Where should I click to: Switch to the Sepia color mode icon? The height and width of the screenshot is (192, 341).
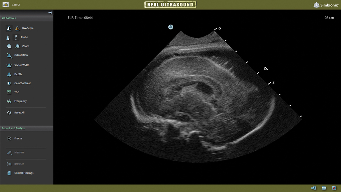[17, 28]
